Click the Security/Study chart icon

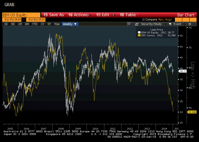137,24
